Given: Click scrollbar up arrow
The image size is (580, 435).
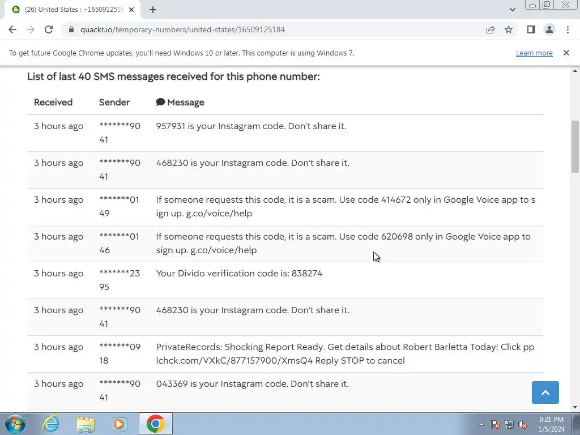Looking at the screenshot, I should 575,71.
